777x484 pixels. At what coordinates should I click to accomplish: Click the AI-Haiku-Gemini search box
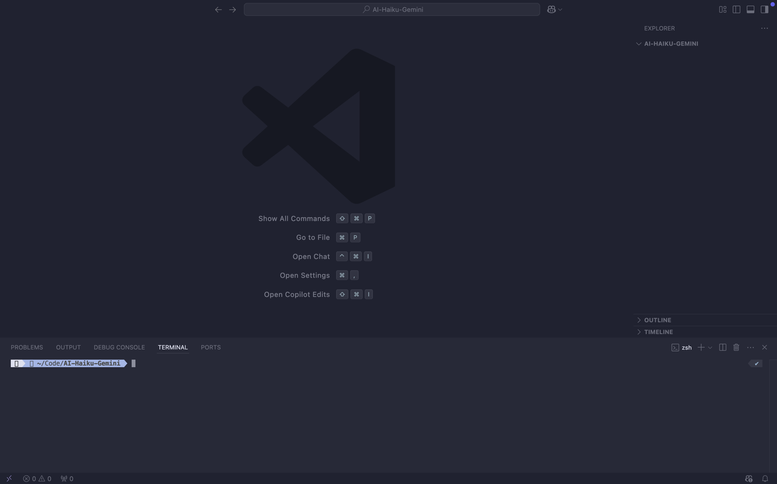pos(391,10)
